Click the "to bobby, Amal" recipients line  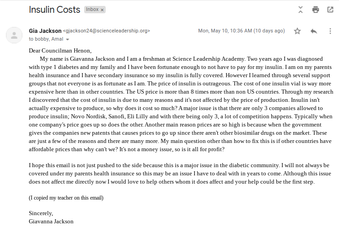click(x=46, y=39)
